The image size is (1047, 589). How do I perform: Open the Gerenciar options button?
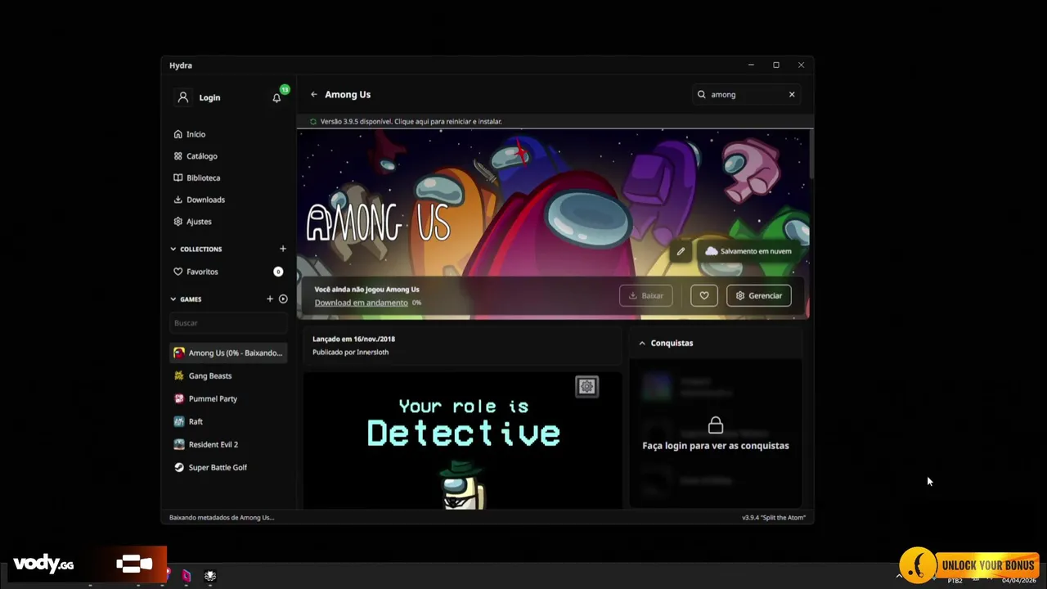click(759, 296)
